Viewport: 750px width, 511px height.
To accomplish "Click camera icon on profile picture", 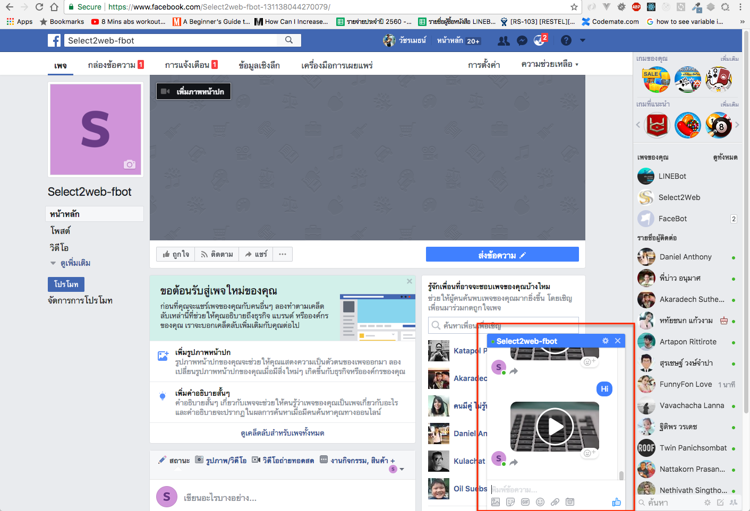I will 130,164.
